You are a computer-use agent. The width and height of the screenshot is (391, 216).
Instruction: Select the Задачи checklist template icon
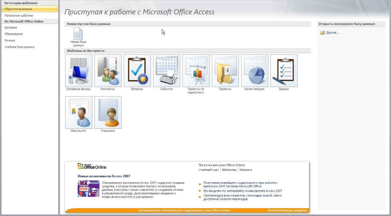coord(284,71)
